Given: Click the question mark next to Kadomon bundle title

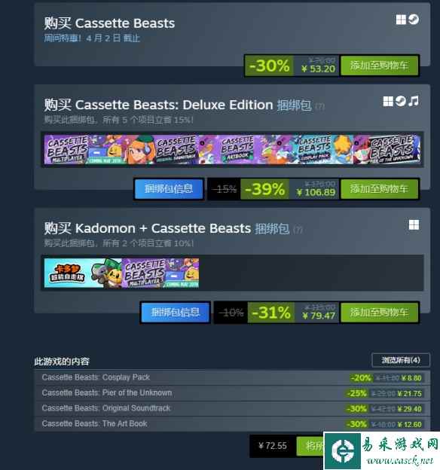Looking at the screenshot, I should pyautogui.click(x=298, y=230).
